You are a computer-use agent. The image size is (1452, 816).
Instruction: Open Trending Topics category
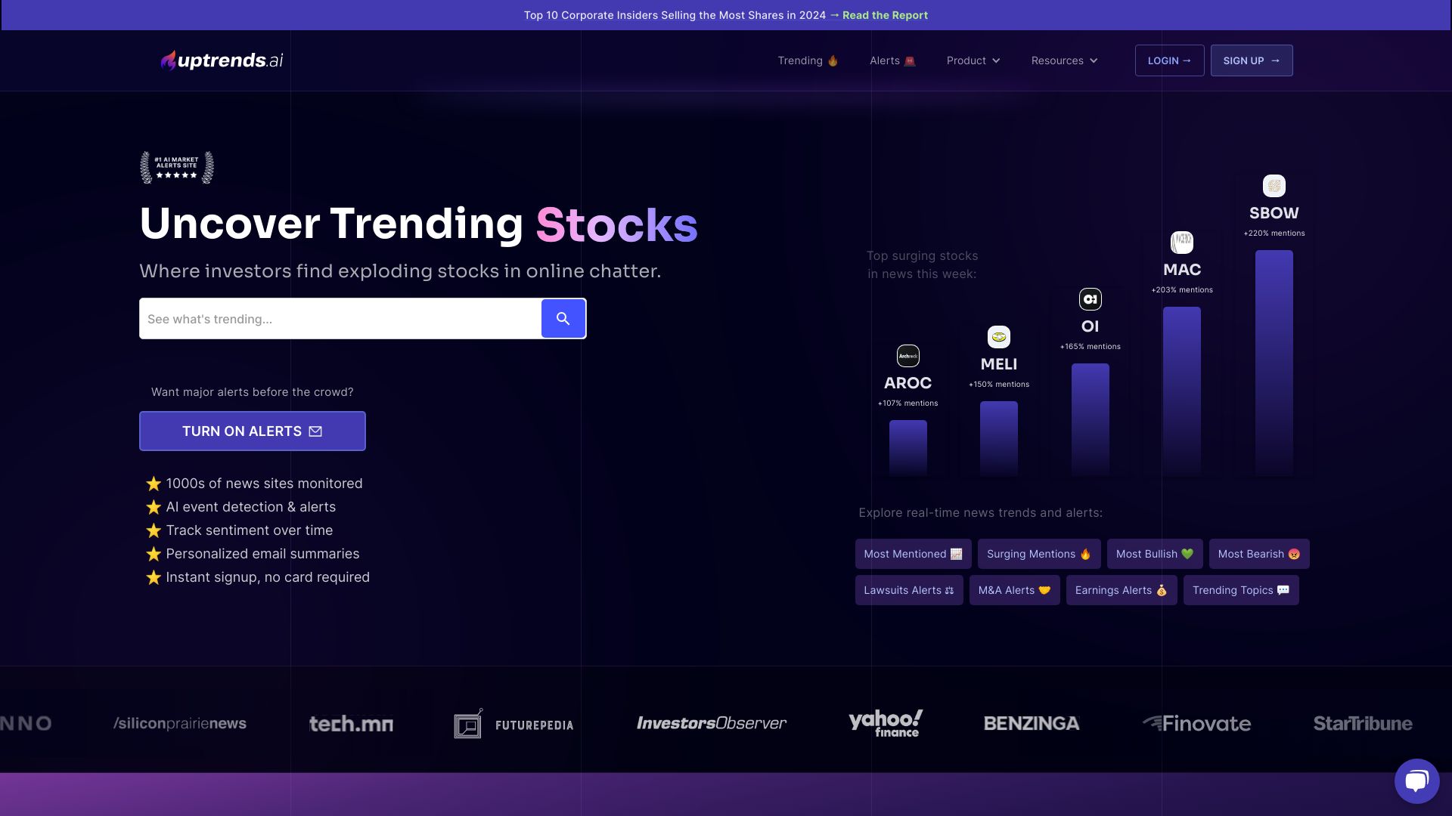(1240, 590)
